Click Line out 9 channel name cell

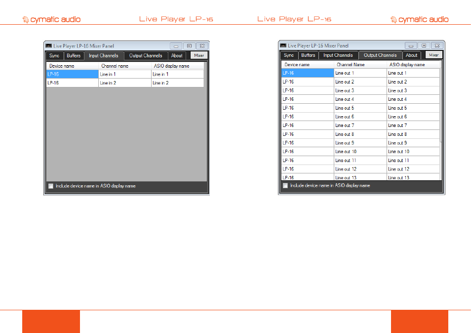click(360, 143)
